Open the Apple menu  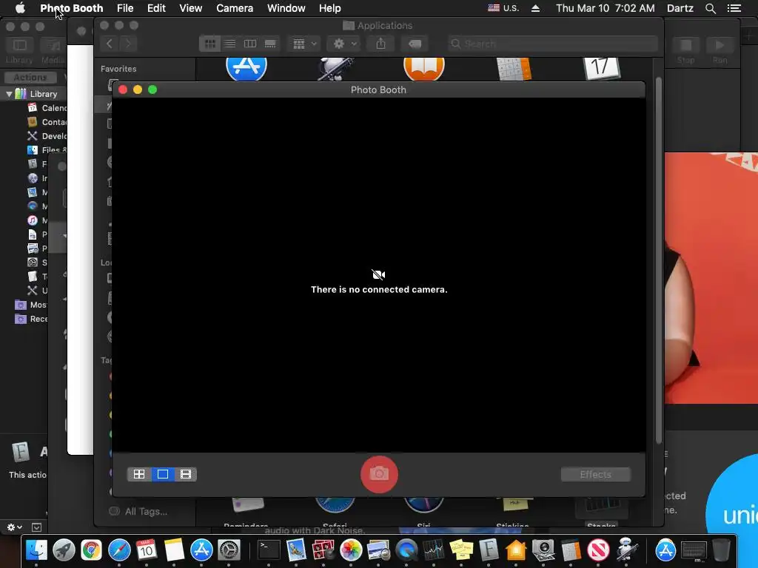click(x=20, y=8)
